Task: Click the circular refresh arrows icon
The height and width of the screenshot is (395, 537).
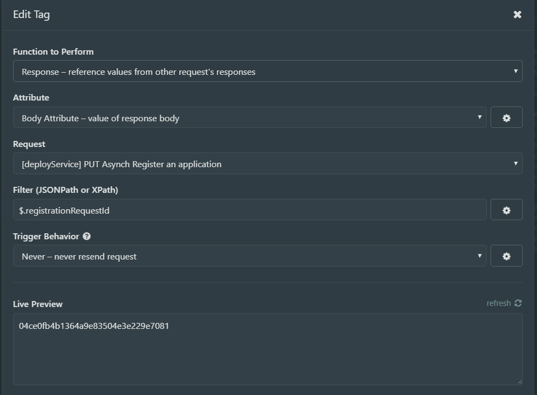Action: [518, 303]
